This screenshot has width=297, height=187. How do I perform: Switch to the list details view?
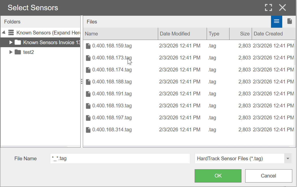[x=276, y=21]
